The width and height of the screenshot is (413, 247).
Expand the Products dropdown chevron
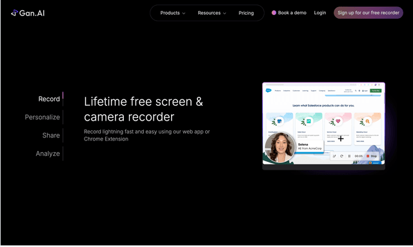point(184,13)
